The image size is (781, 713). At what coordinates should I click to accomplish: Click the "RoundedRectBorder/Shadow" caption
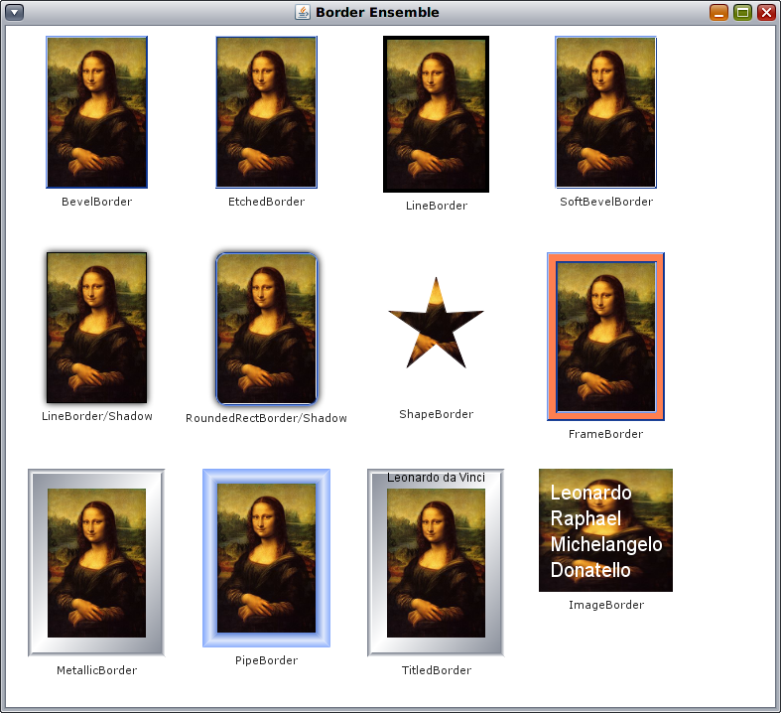(x=267, y=418)
